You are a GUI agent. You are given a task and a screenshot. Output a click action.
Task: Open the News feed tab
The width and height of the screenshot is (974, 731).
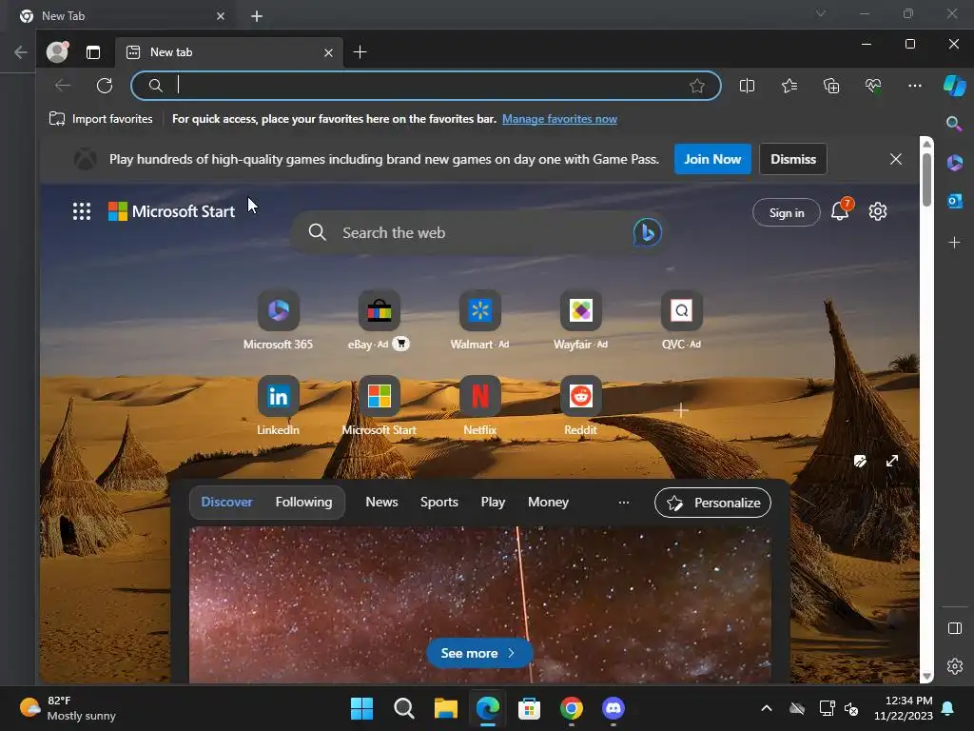click(x=381, y=502)
